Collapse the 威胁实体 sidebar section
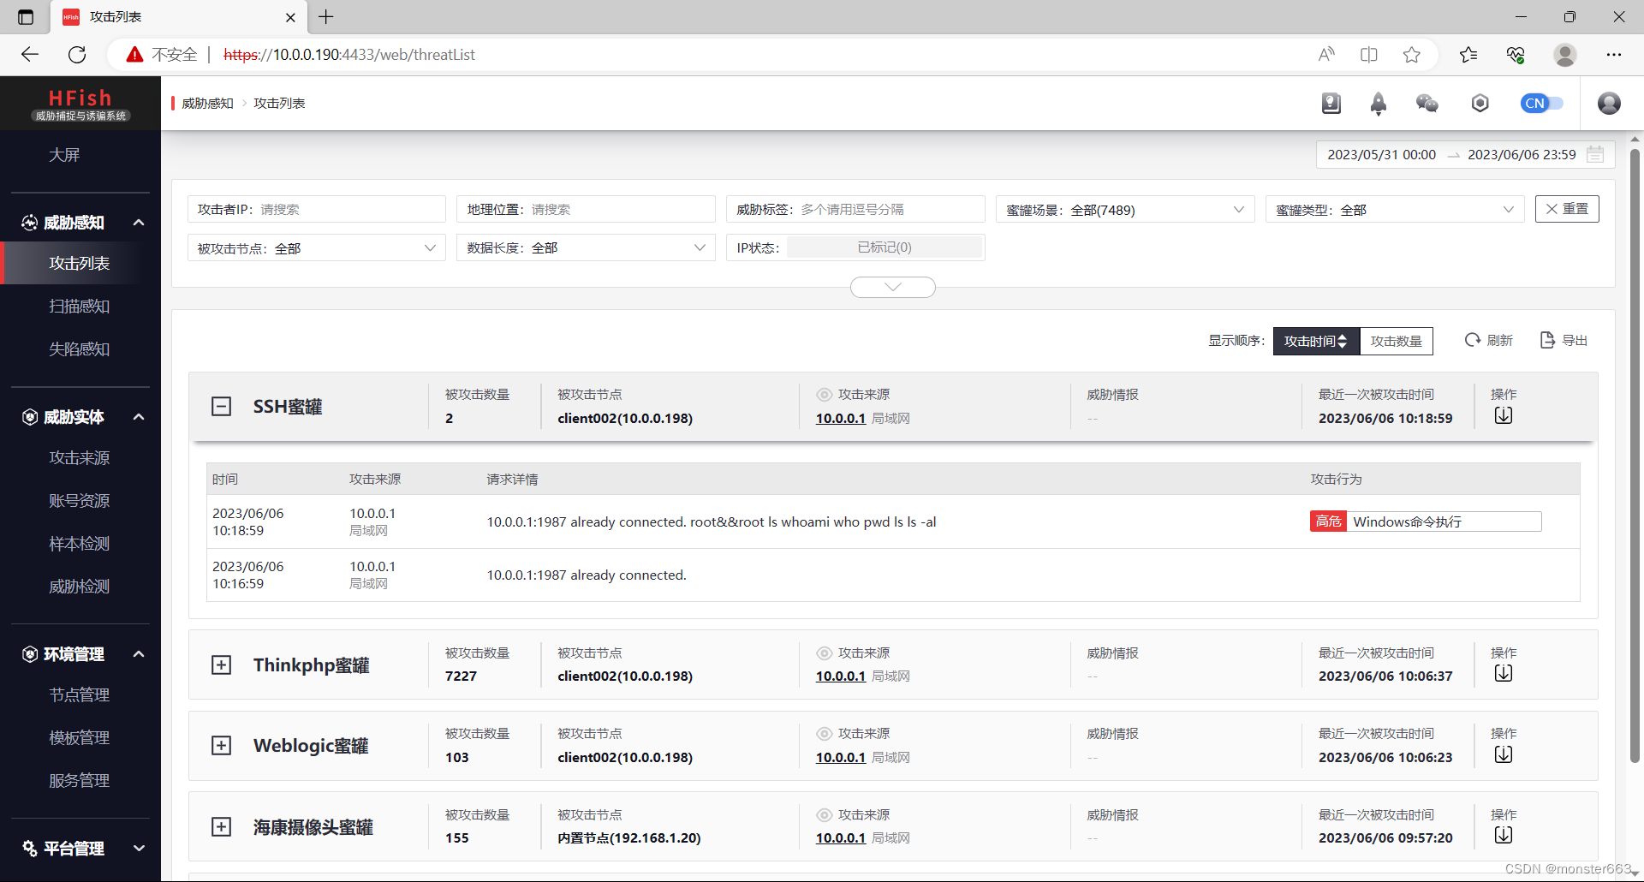Screen dimensions: 1644x882 click(x=139, y=417)
